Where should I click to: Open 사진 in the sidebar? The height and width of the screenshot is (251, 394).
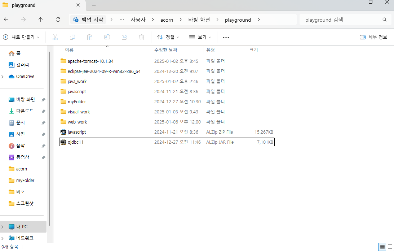(x=17, y=134)
